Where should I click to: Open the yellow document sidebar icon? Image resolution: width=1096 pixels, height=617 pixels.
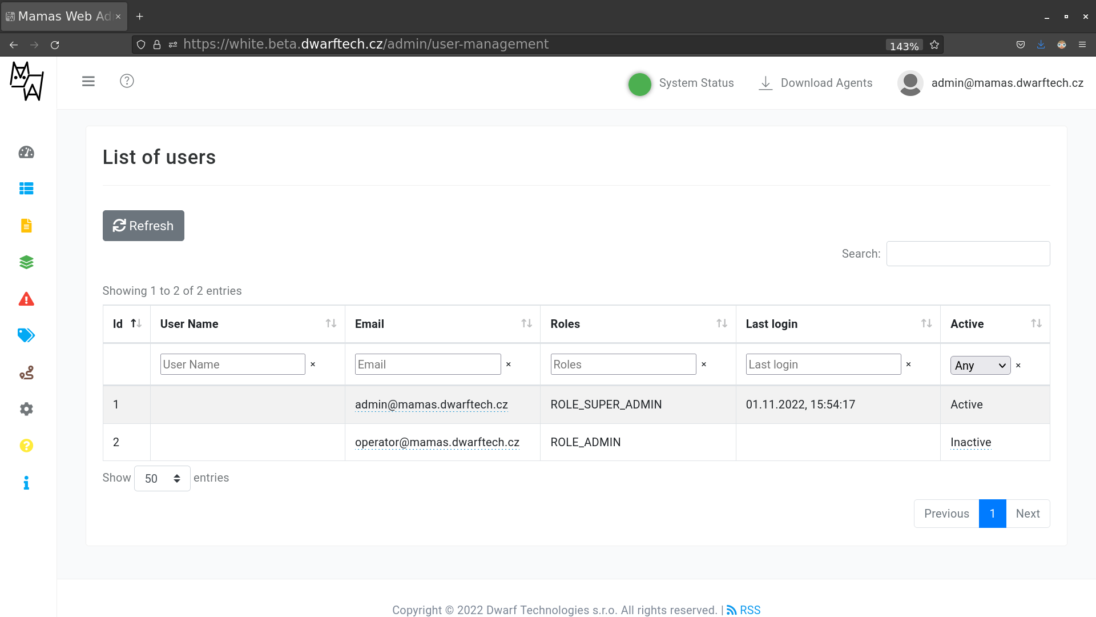tap(26, 226)
